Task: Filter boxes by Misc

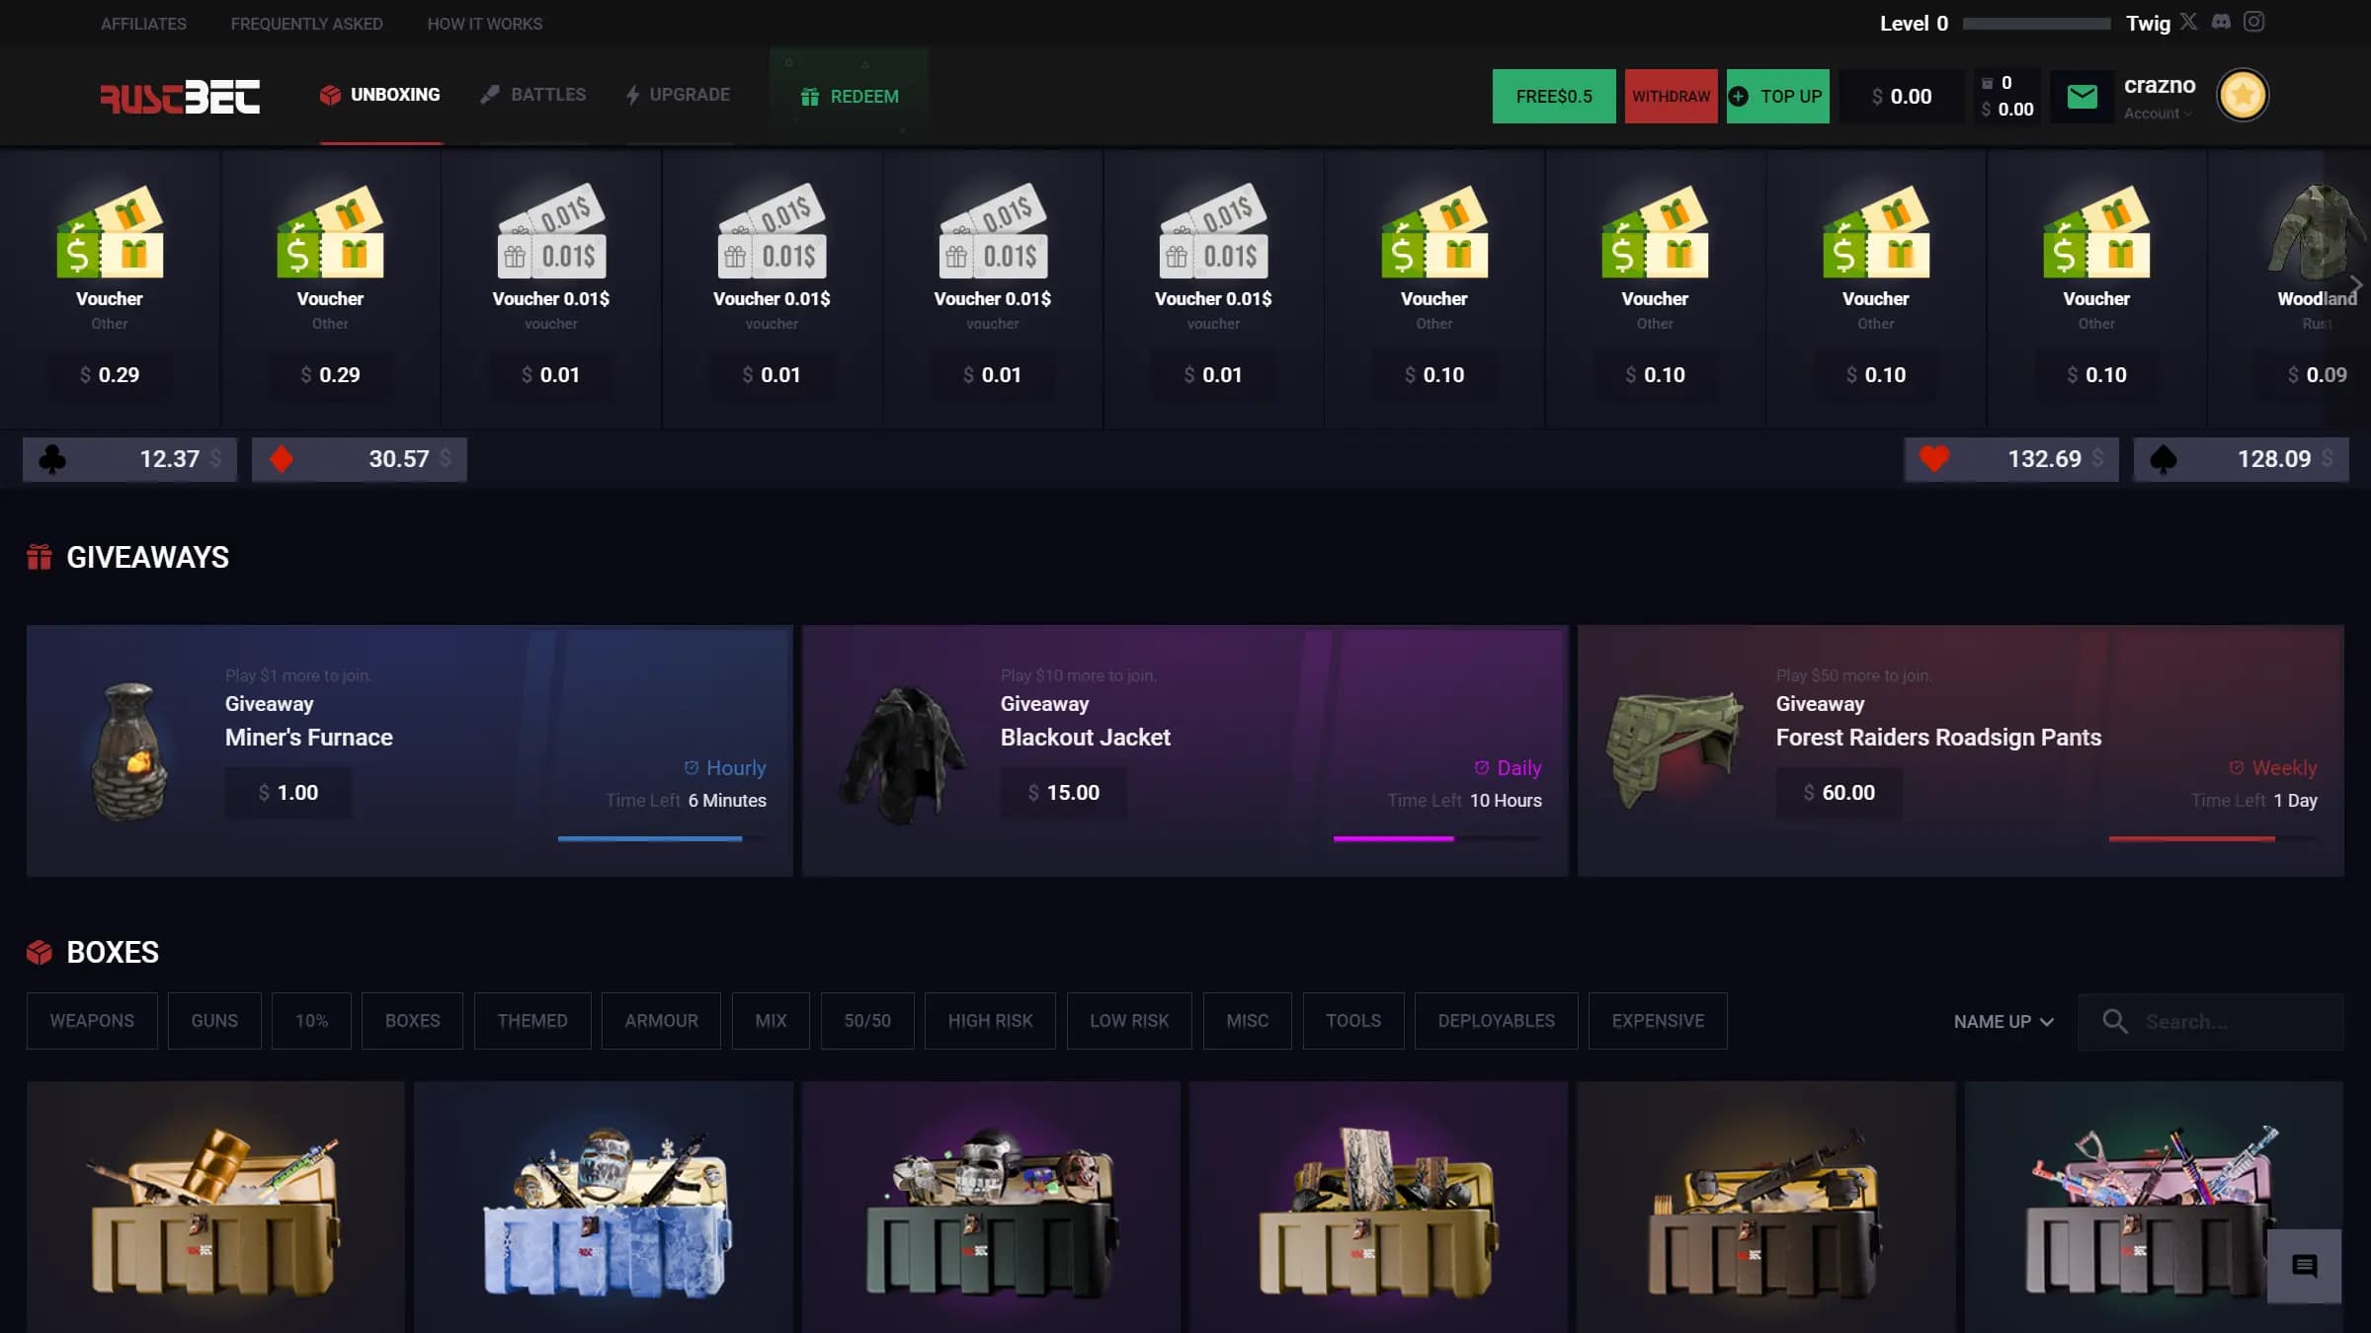Action: point(1248,1021)
